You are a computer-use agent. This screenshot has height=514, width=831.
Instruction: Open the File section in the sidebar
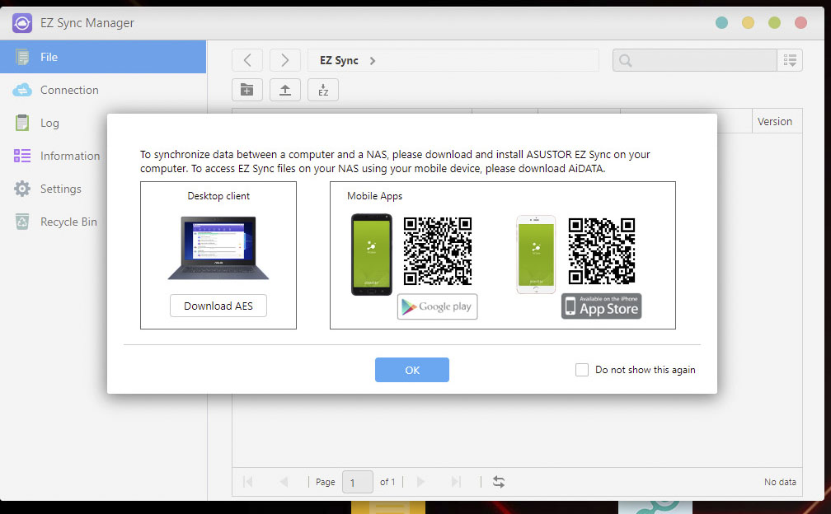click(x=103, y=57)
